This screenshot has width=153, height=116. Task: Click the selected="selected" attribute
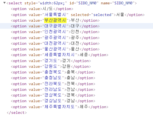[x=92, y=15]
